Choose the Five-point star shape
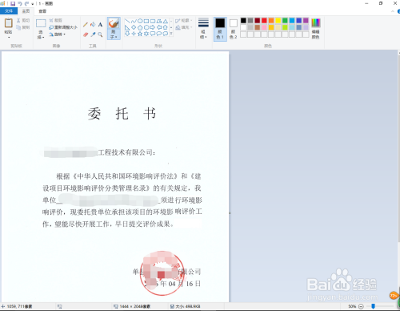Screen dimensions: 400x311 coord(140,34)
